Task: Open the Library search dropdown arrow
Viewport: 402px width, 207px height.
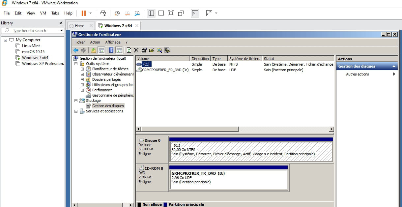Action: tap(61, 31)
